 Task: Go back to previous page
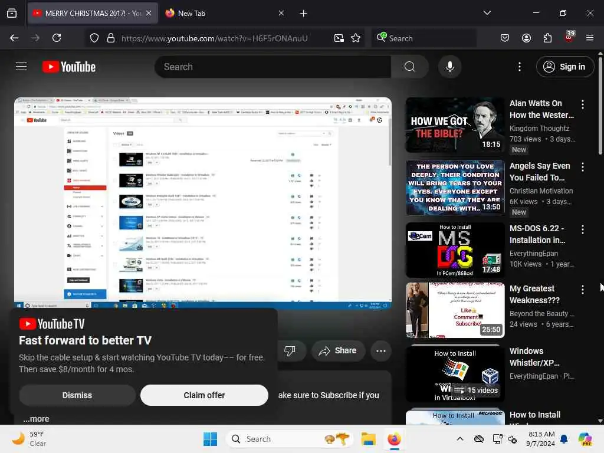pyautogui.click(x=14, y=38)
